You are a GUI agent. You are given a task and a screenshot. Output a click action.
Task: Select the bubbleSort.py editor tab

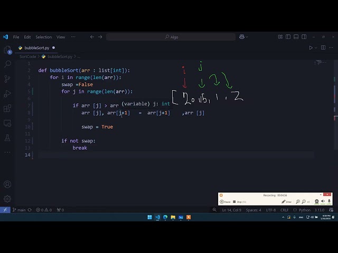tap(36, 48)
